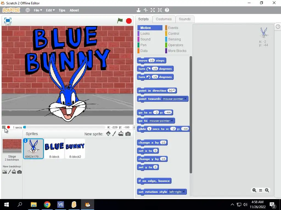Click the red stop sign button
Viewport: 281px width, 210px height.
129,21
